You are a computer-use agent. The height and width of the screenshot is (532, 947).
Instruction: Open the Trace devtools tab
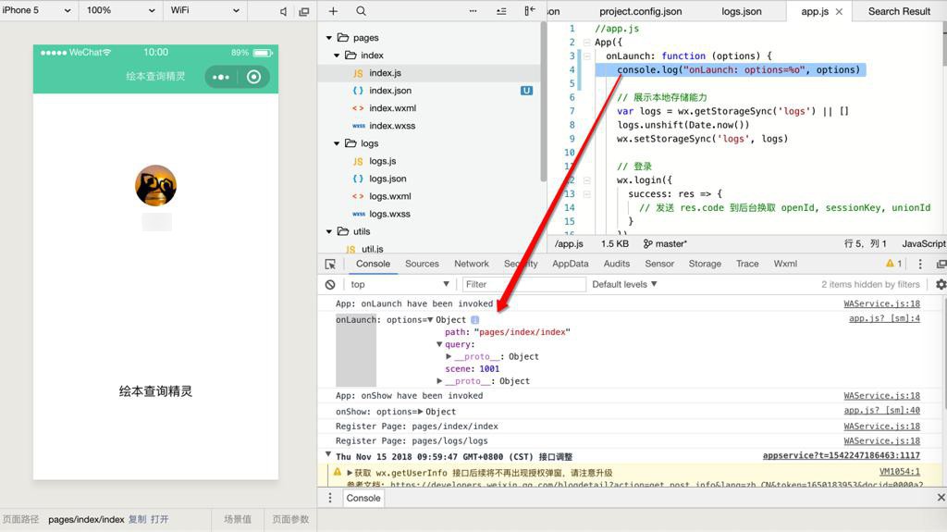(x=747, y=264)
